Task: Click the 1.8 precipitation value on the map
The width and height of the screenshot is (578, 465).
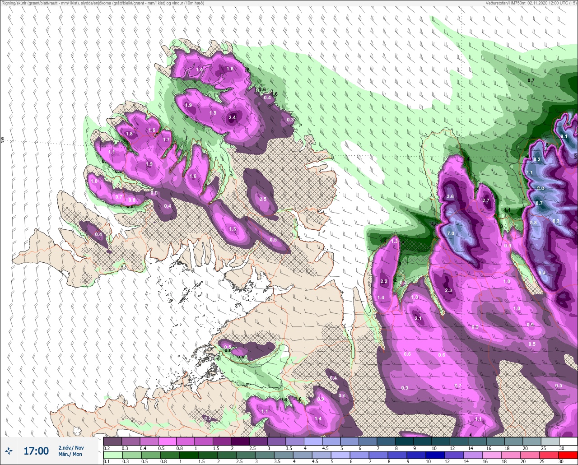Action: (x=129, y=134)
